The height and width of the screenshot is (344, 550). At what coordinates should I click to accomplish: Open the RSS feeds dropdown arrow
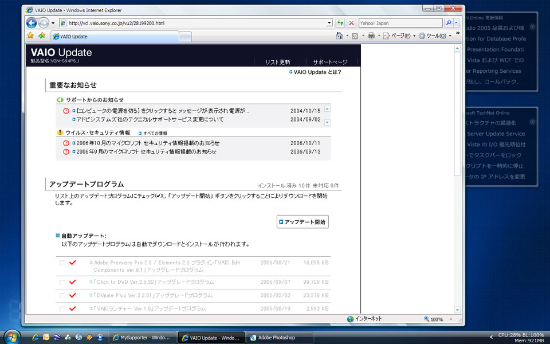[x=363, y=36]
